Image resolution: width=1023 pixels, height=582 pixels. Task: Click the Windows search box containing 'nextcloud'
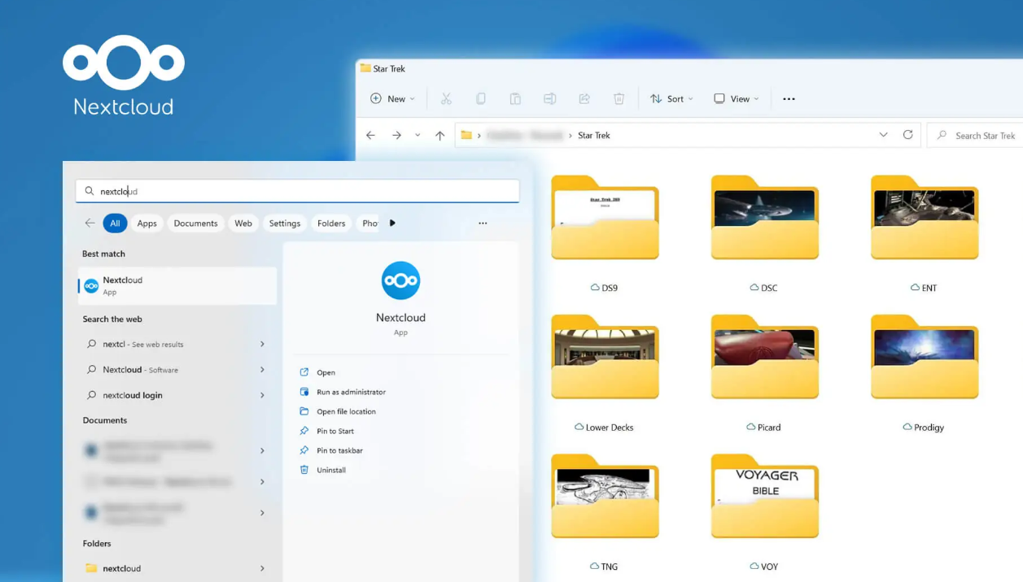297,191
